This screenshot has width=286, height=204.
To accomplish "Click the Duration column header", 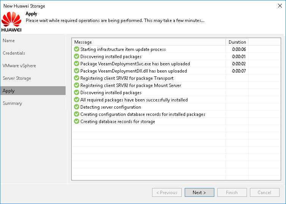I will pyautogui.click(x=237, y=42).
